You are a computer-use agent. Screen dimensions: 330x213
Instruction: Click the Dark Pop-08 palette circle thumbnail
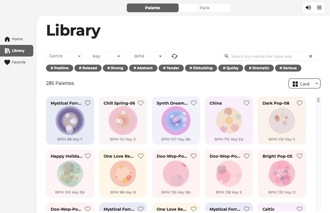(282, 121)
